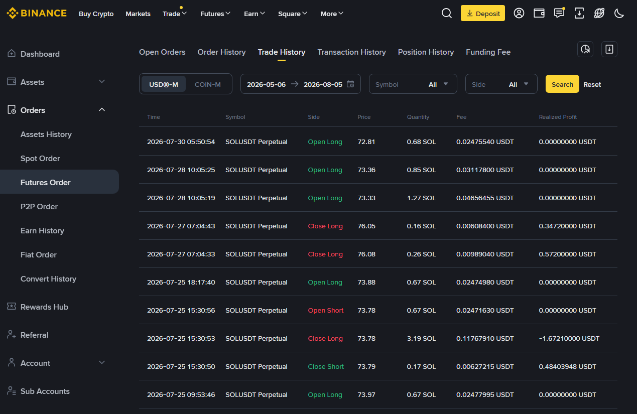Click the end date 2026-08-05 field
The width and height of the screenshot is (637, 414).
coord(323,84)
